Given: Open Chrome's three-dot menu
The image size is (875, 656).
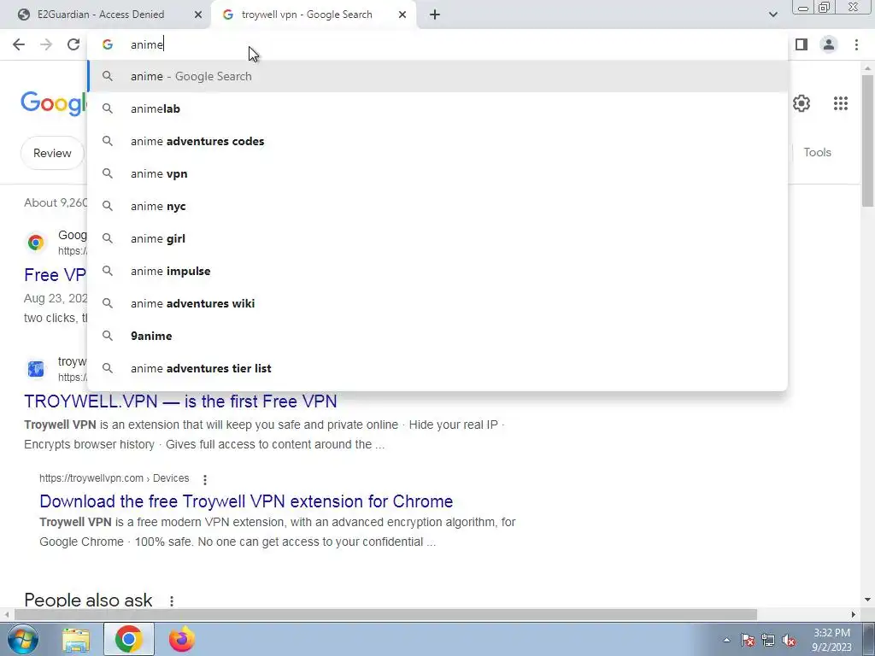Looking at the screenshot, I should coord(856,44).
